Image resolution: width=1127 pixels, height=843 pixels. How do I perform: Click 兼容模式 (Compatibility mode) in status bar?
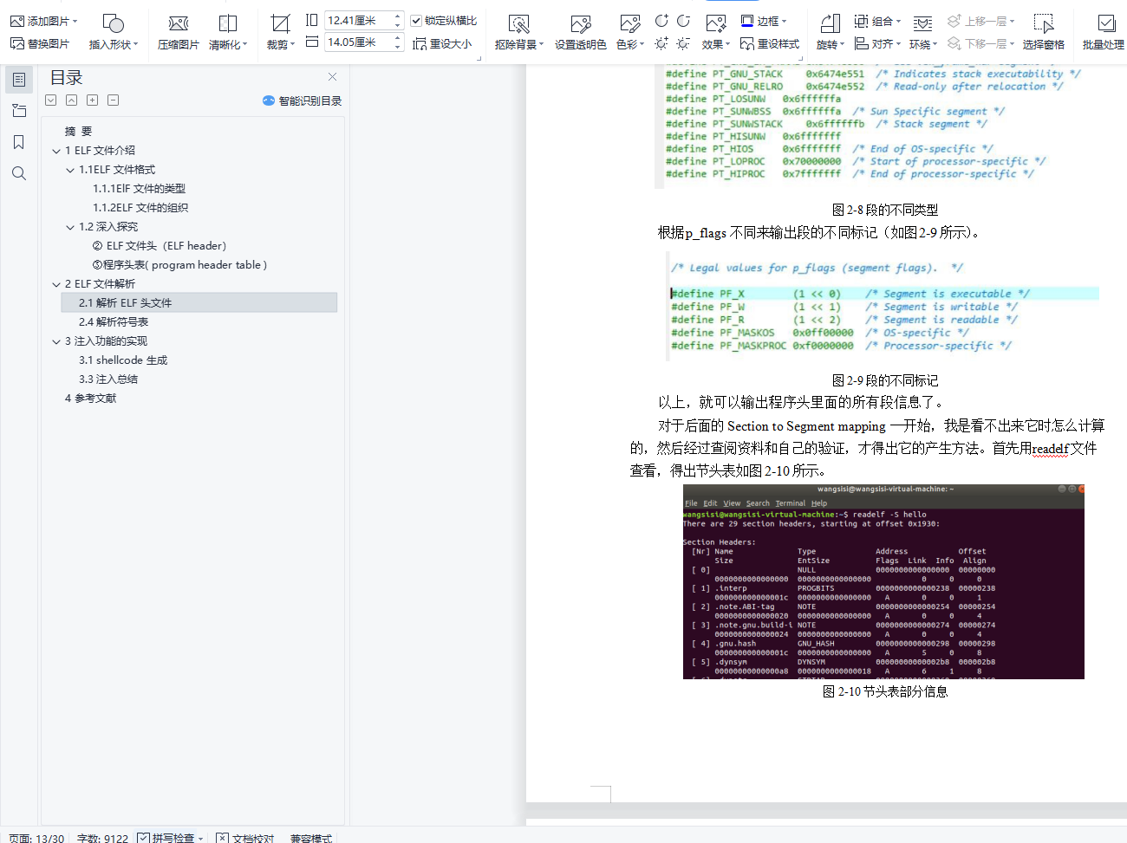click(x=311, y=838)
